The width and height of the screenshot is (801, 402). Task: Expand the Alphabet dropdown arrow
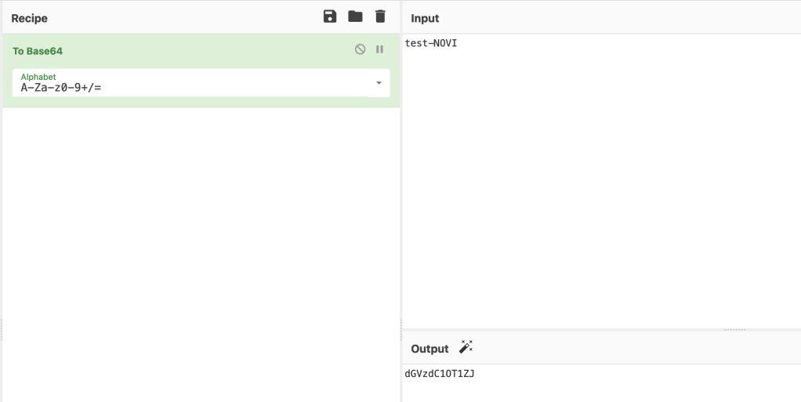point(379,82)
